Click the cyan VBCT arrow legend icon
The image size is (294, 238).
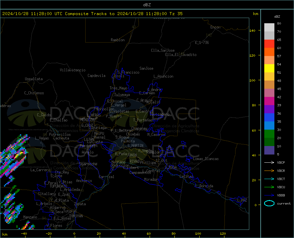(269, 179)
